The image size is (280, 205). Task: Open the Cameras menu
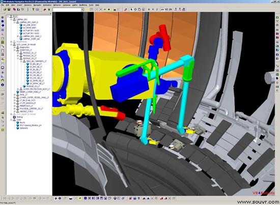[x=67, y=5]
